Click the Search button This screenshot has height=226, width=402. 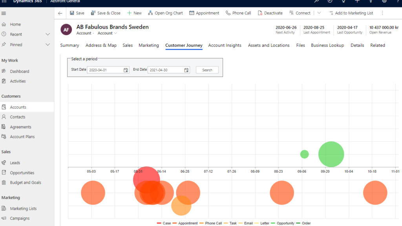[x=207, y=70]
